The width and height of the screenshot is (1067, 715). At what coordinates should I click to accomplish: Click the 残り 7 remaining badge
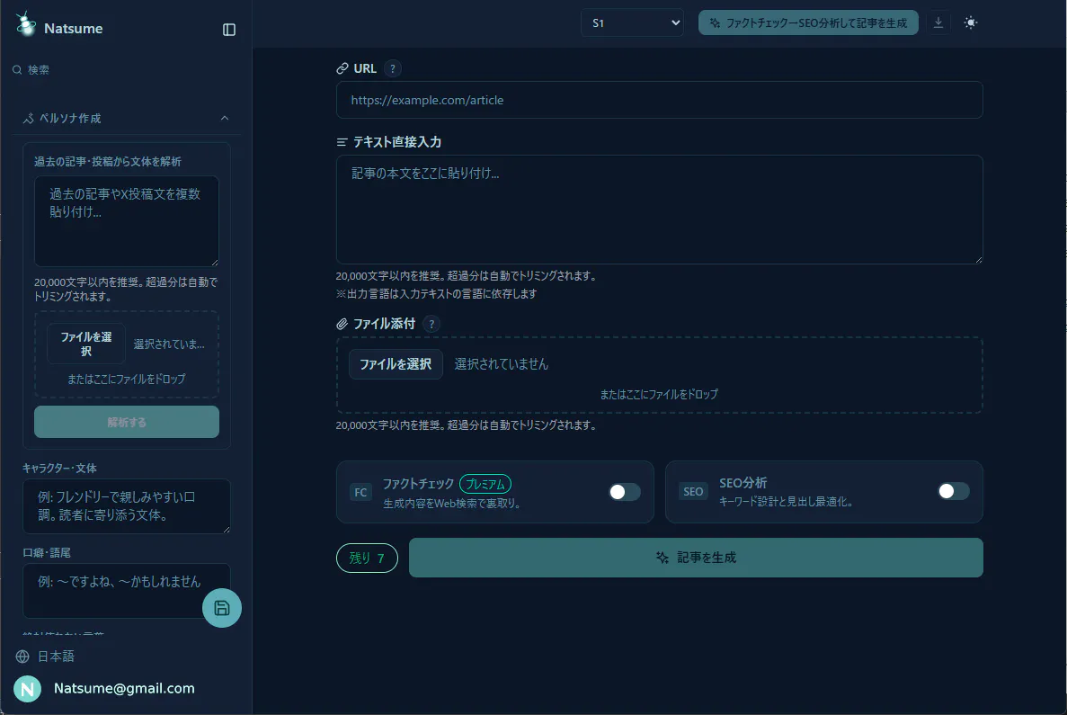tap(367, 559)
